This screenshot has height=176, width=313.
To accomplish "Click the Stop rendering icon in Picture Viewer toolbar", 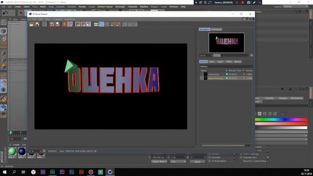I will point(45,24).
